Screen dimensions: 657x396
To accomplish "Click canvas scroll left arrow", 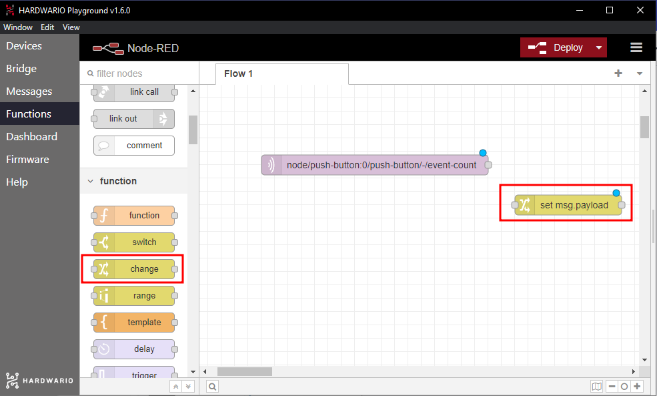I will point(205,372).
